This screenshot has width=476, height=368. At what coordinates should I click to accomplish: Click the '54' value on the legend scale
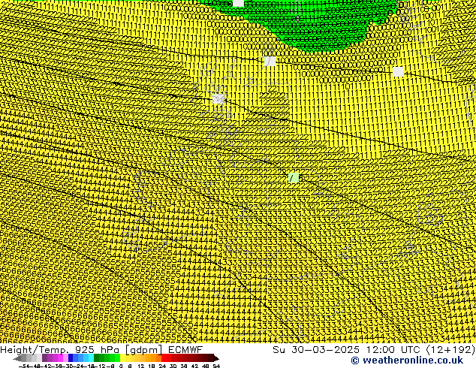point(215,366)
